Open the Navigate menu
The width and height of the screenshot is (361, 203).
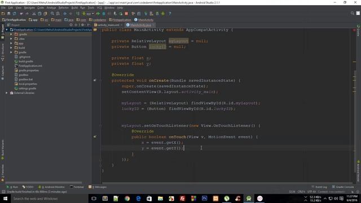[x=29, y=7]
